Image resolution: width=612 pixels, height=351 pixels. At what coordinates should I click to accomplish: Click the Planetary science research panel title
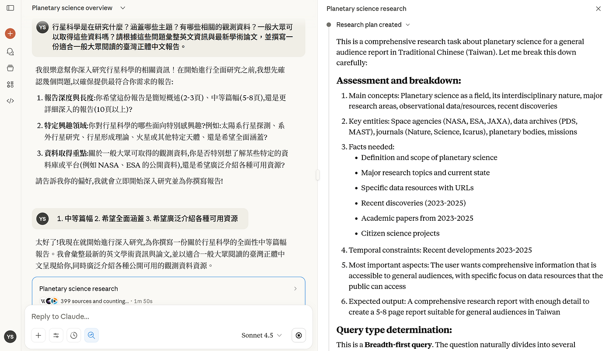pyautogui.click(x=366, y=9)
